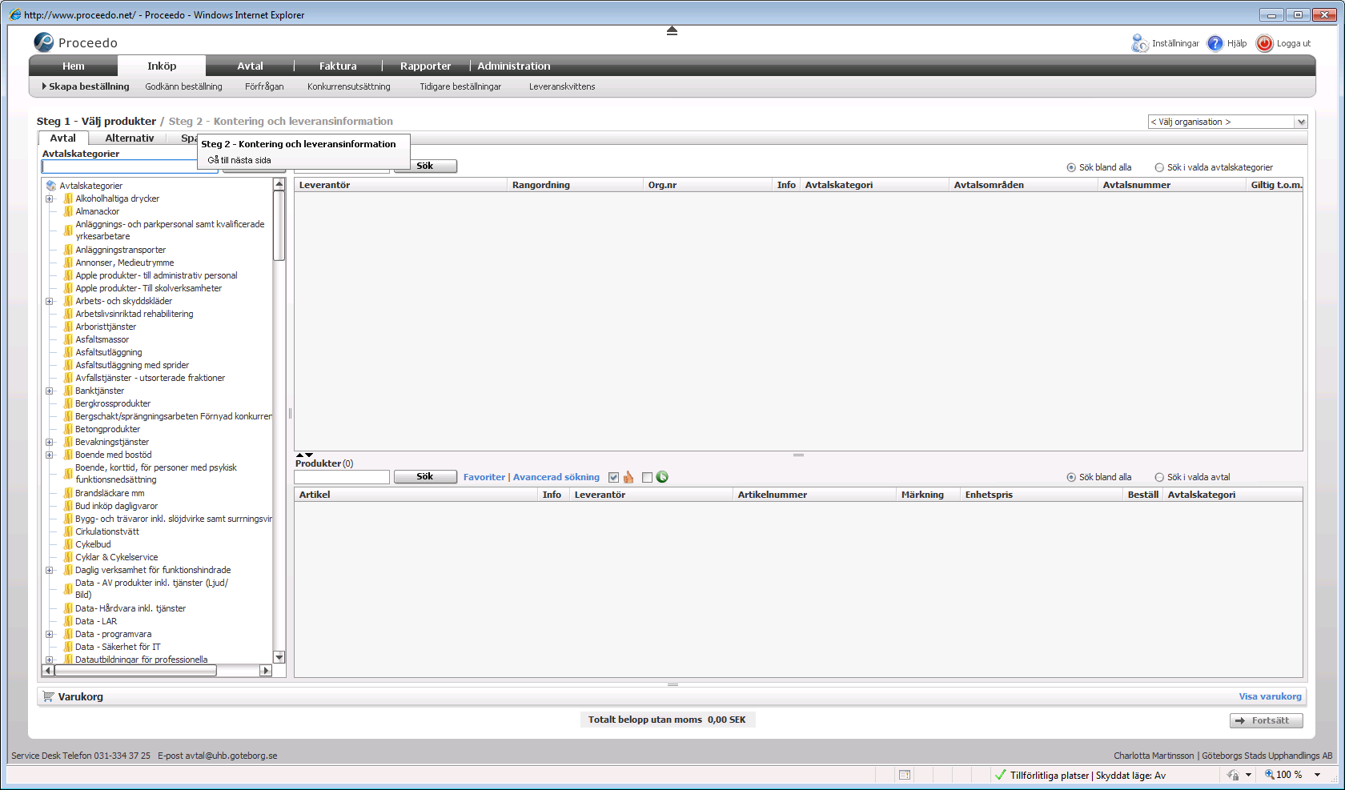Select 'Sök i valda avtalskategorier' radio

coord(1159,167)
